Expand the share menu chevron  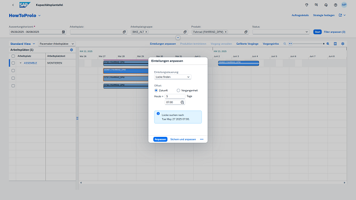point(345,15)
